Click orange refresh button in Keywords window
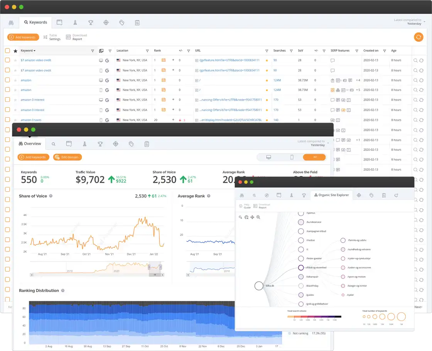 [418, 37]
